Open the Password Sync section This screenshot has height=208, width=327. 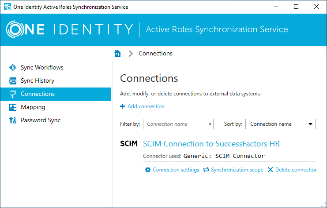[x=41, y=120]
